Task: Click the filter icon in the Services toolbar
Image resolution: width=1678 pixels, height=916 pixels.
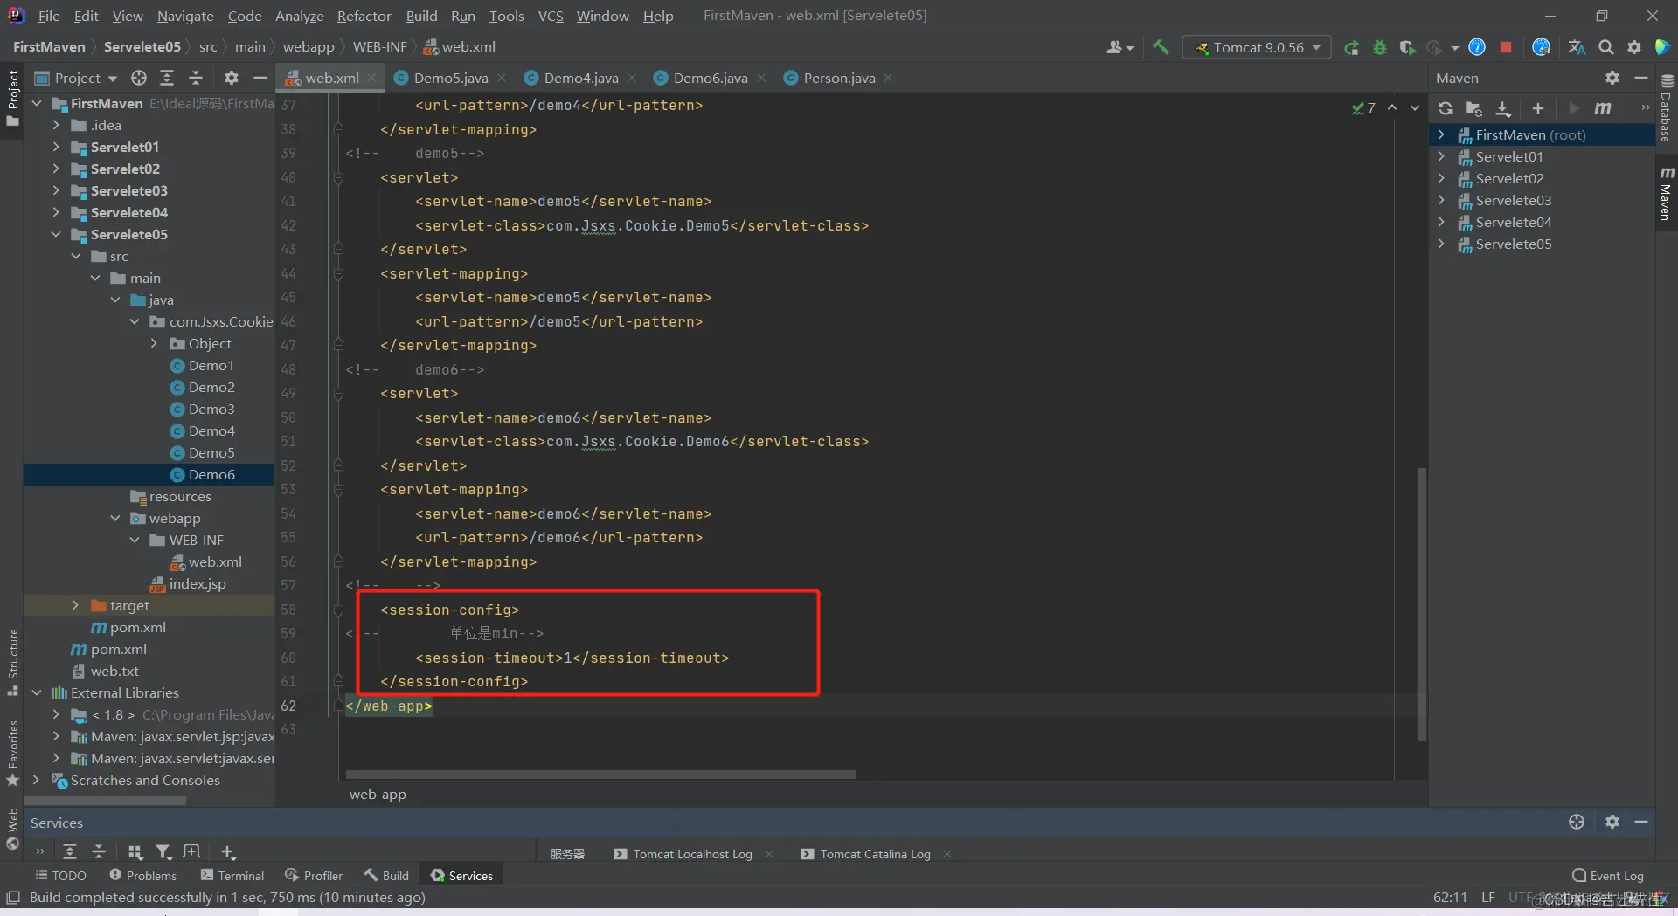Action: click(x=163, y=851)
